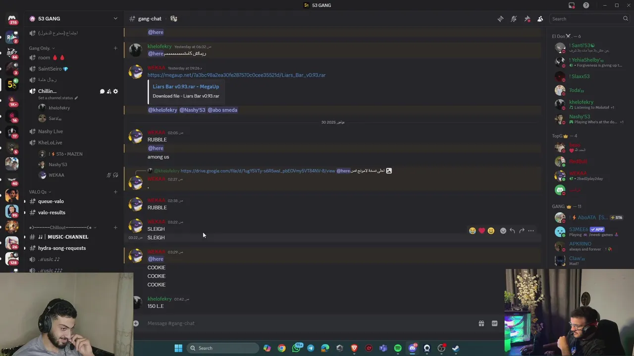Viewport: 634px width, 356px height.
Task: Open More options on SLEIGH message
Action: click(x=531, y=231)
